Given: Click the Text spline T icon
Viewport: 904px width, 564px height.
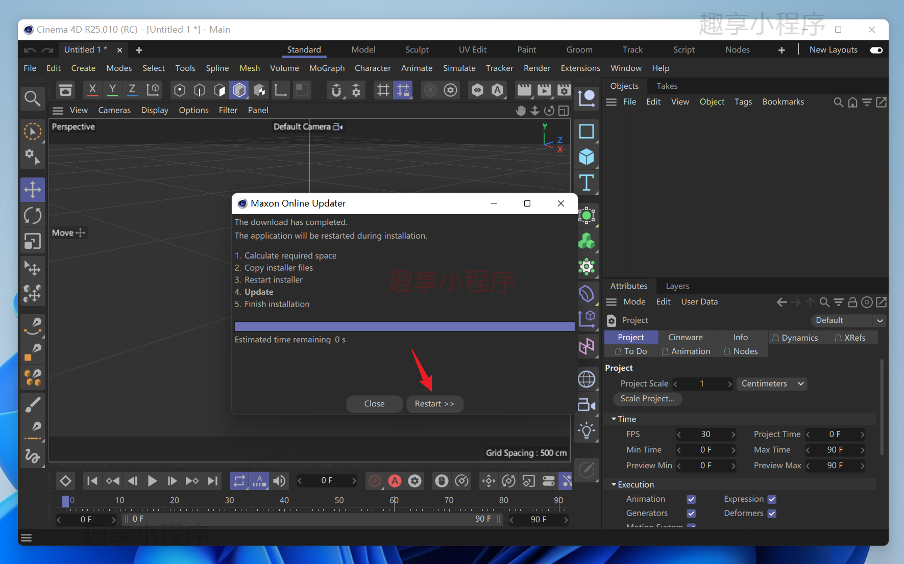Looking at the screenshot, I should click(587, 182).
